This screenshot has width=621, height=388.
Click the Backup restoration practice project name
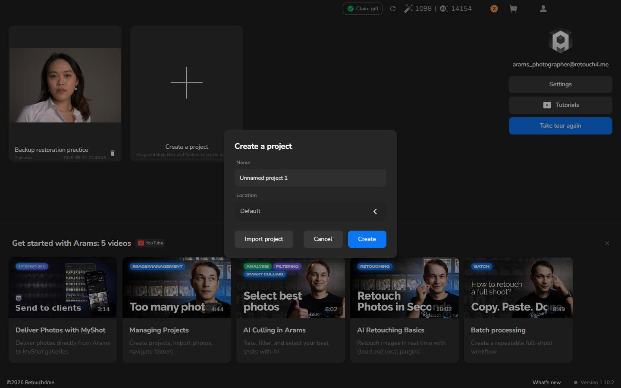click(x=51, y=150)
